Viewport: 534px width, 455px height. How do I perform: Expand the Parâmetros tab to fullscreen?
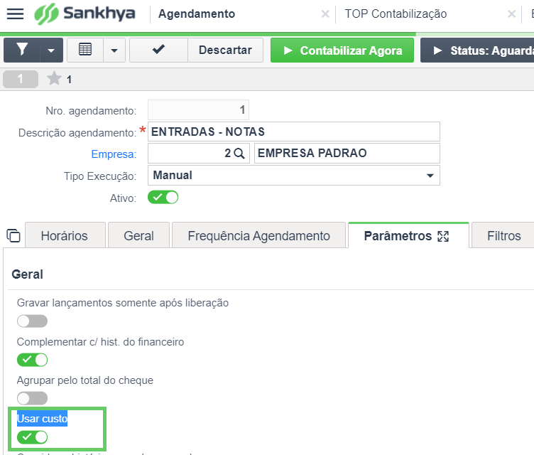pos(443,236)
